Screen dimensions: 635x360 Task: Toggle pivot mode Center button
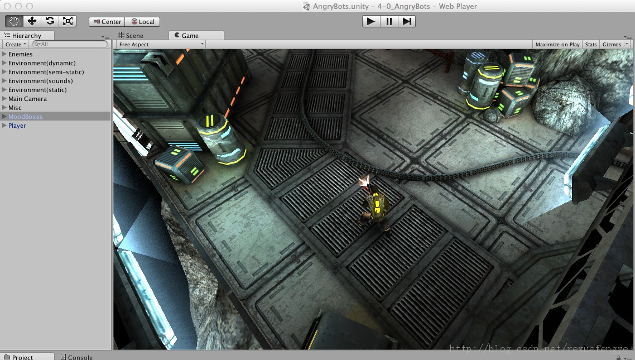pos(107,21)
